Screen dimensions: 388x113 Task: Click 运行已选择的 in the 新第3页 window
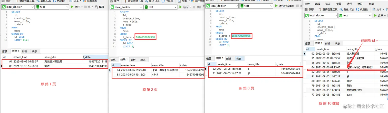tap(284, 6)
